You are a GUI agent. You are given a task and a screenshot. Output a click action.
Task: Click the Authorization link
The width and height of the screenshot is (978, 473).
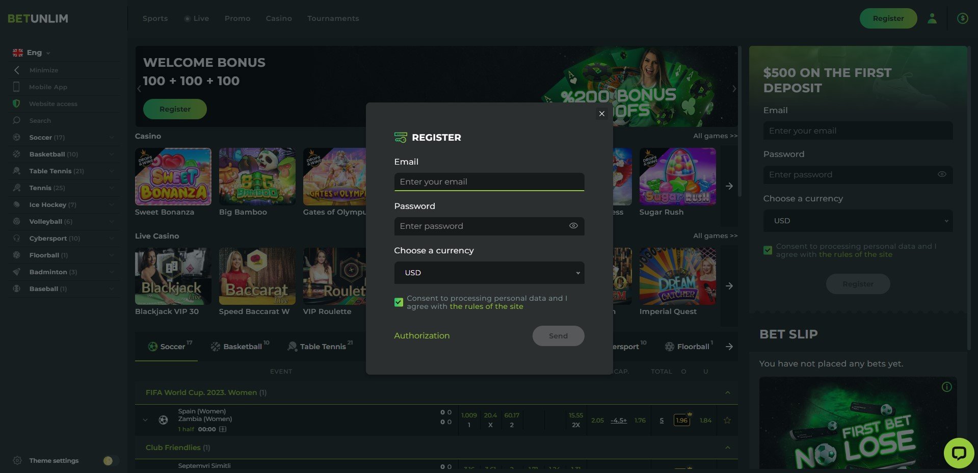[421, 335]
